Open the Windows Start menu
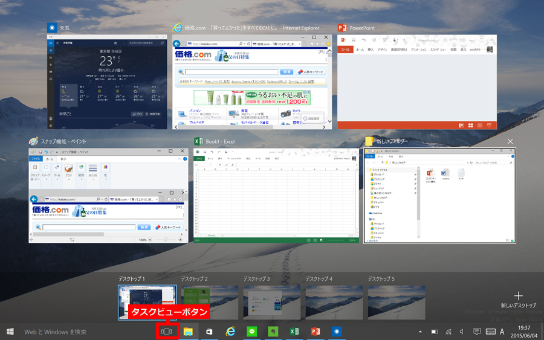 (10, 332)
